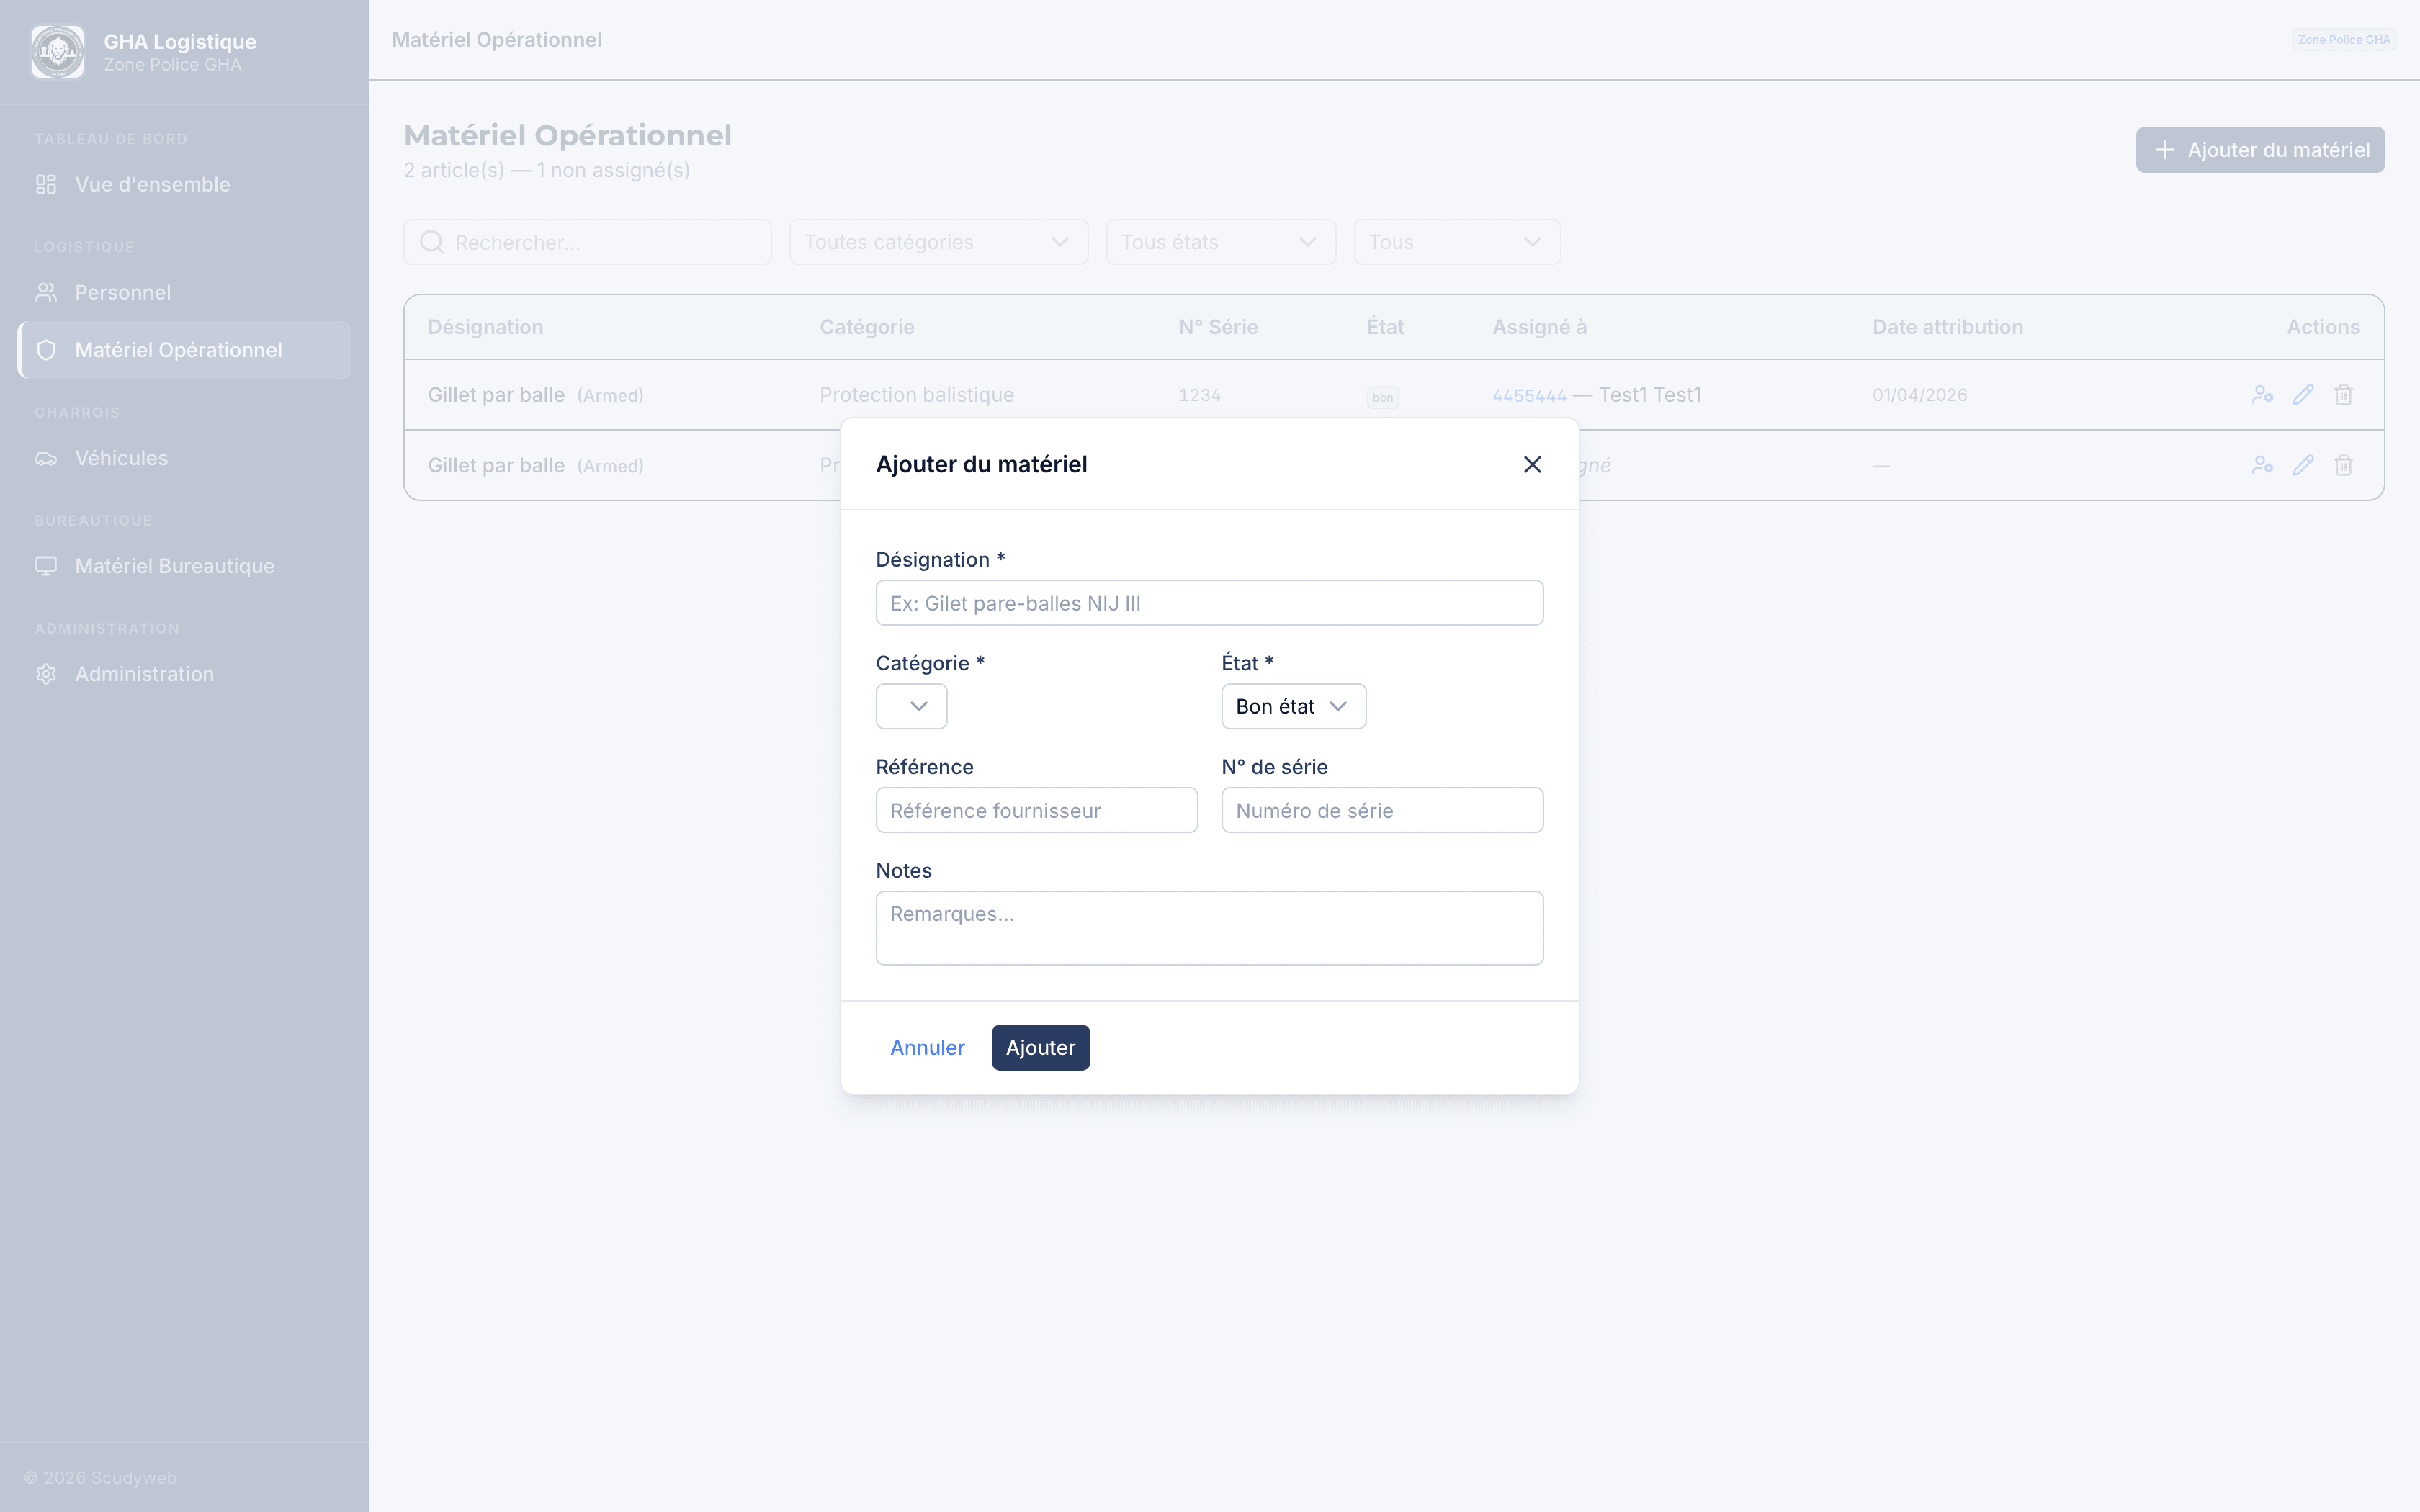Image resolution: width=2420 pixels, height=1512 pixels.
Task: Click the GHA Logistique logo
Action: (57, 51)
